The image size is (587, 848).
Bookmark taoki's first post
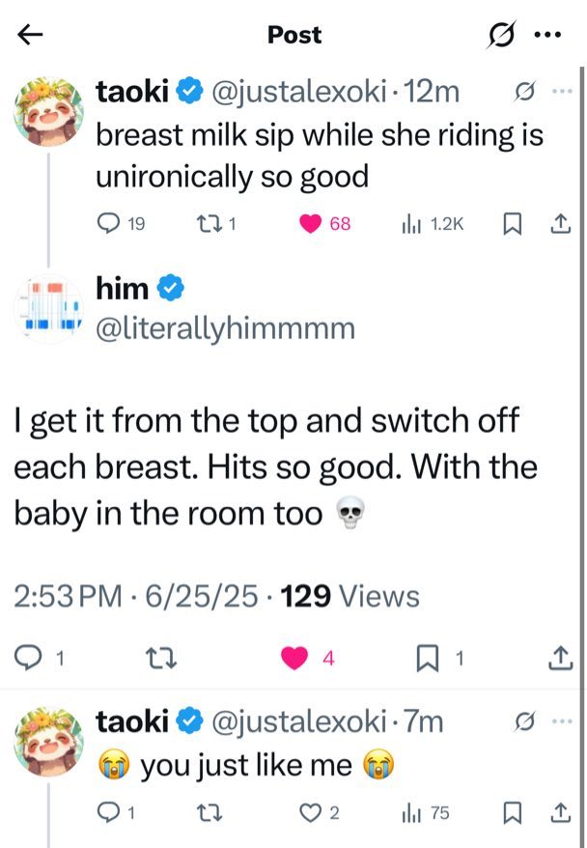point(512,223)
